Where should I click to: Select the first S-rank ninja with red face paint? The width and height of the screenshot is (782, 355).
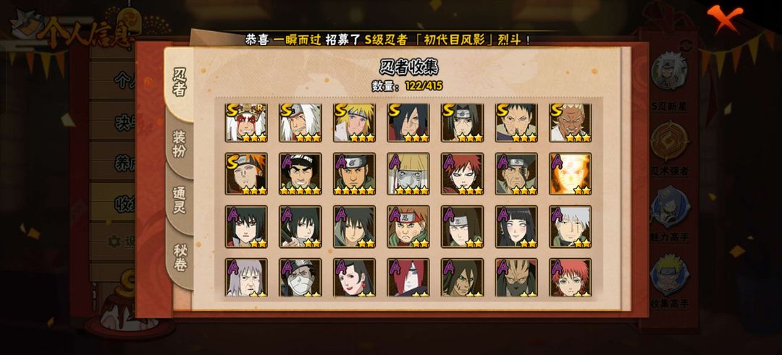pyautogui.click(x=246, y=122)
